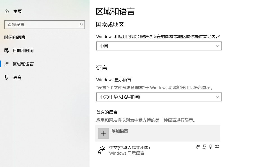261x167 pixels.
Task: Open the 国家或地区 dropdown showing 中国
Action: [x=159, y=46]
